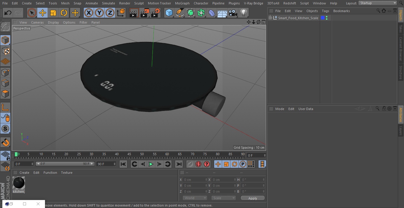Open the MoGraph menu
404x208 pixels.
182,3
